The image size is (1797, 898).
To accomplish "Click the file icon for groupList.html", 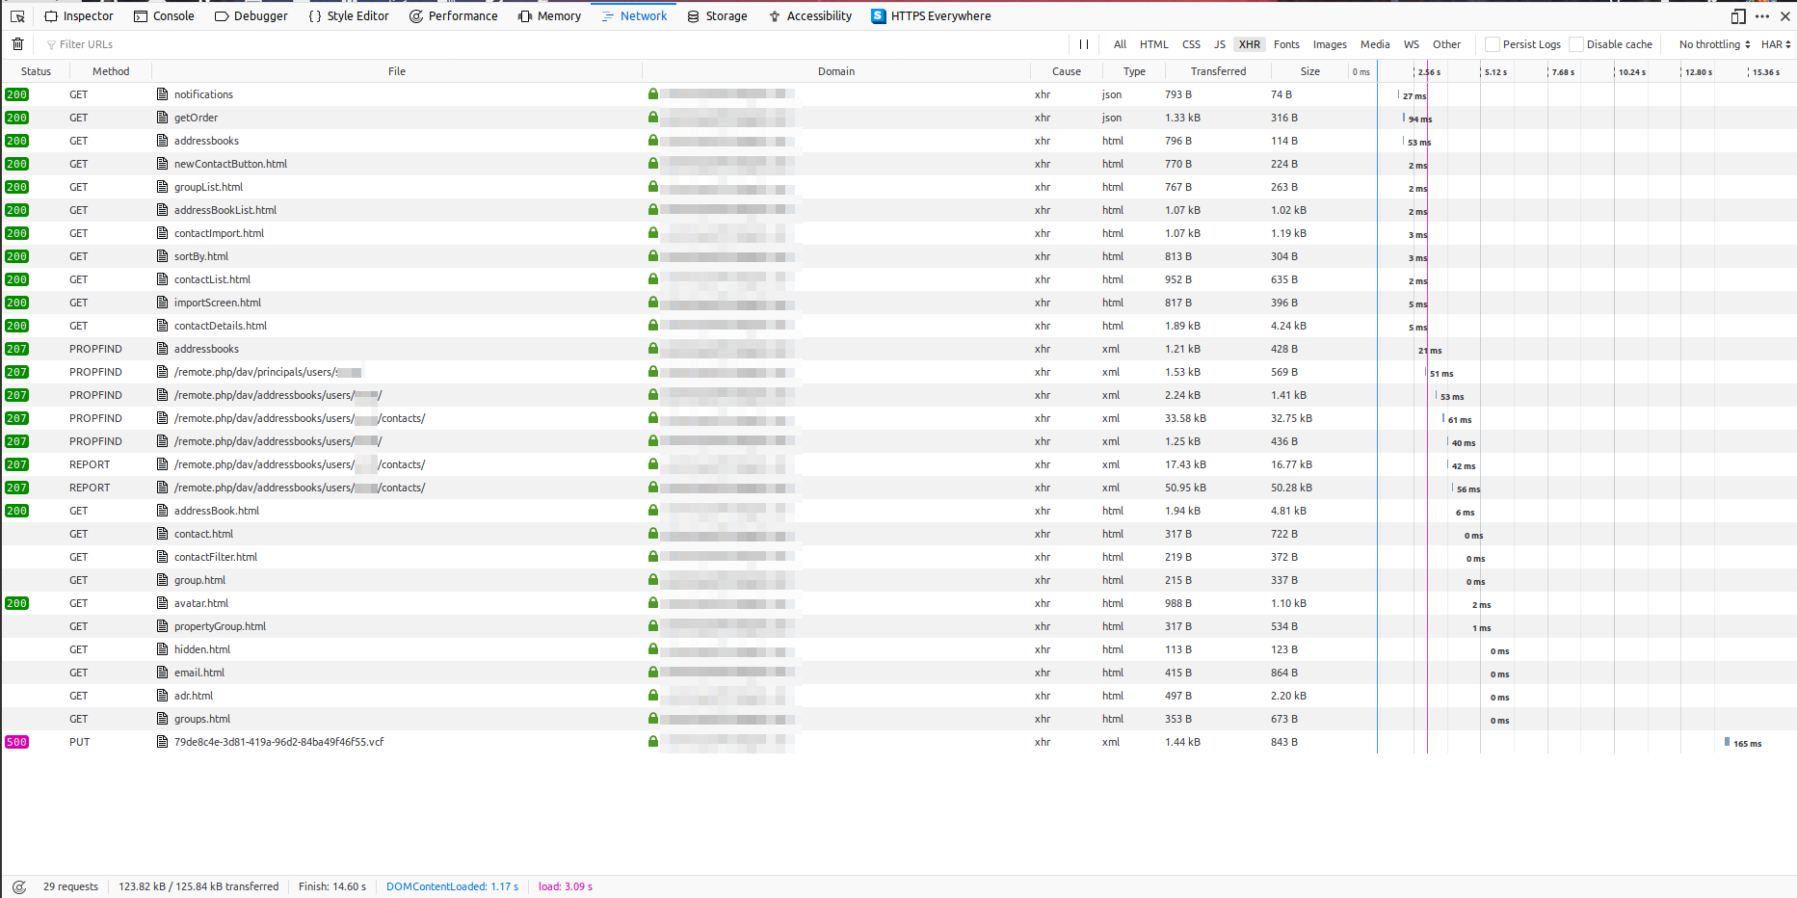I will point(163,187).
